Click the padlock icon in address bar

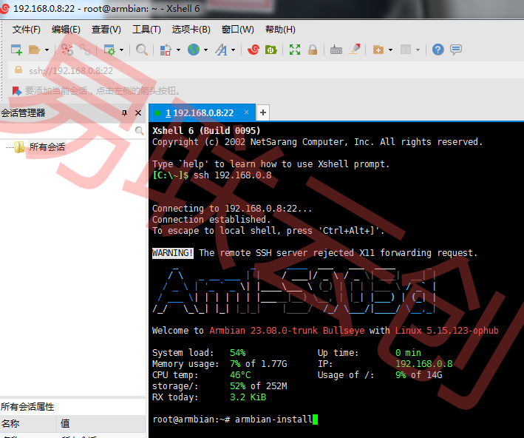[18, 70]
